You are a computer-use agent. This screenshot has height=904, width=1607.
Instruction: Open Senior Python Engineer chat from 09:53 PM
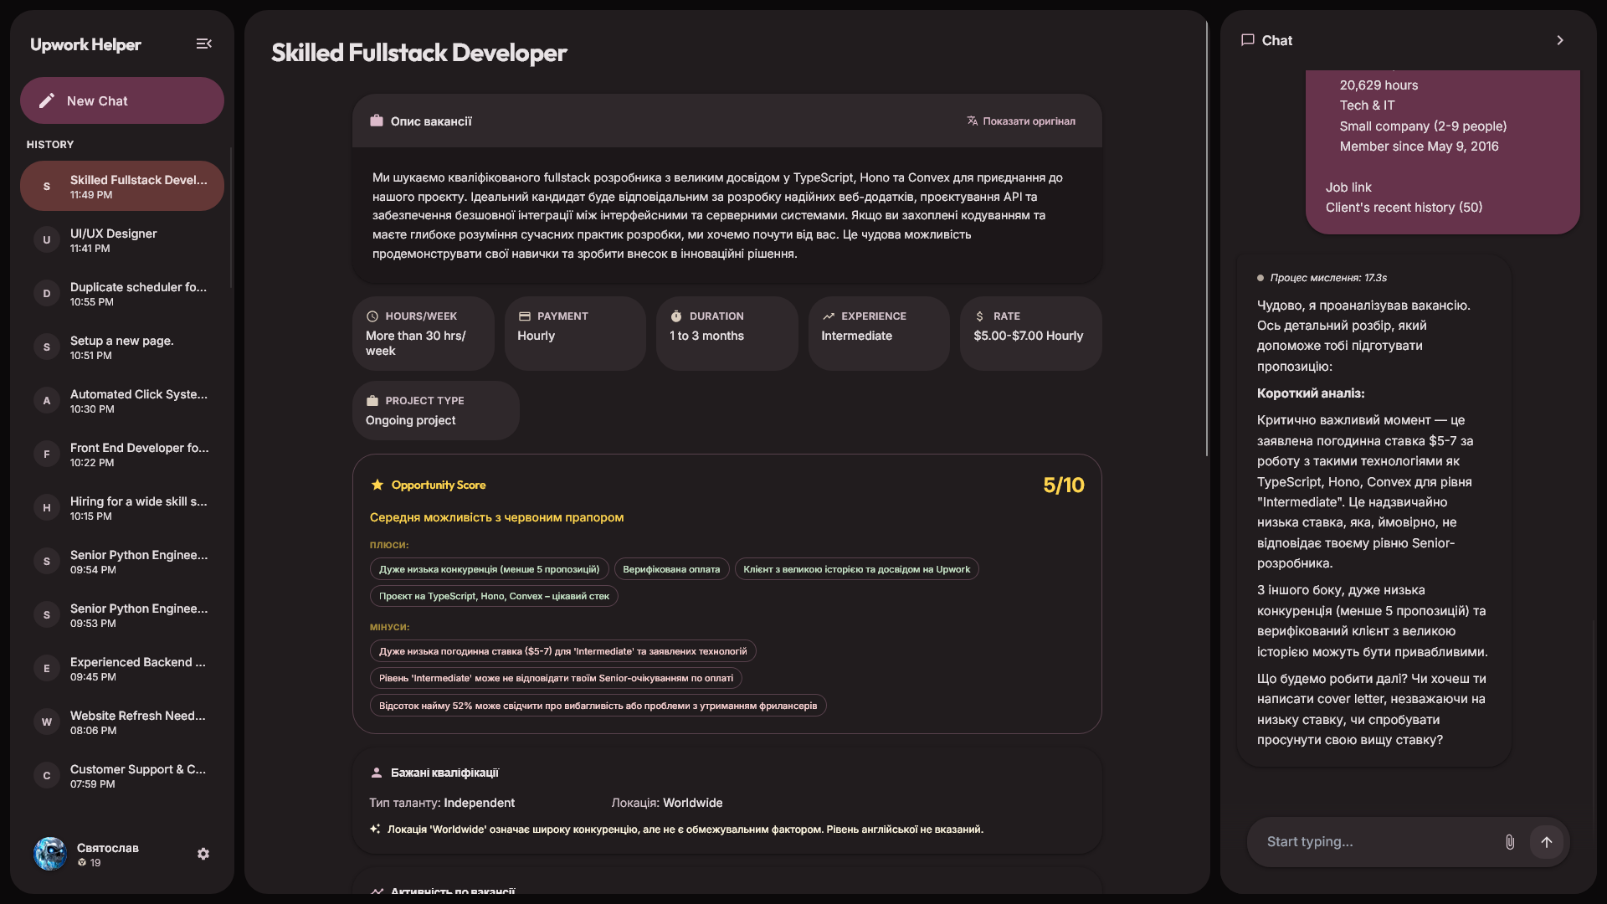click(122, 614)
